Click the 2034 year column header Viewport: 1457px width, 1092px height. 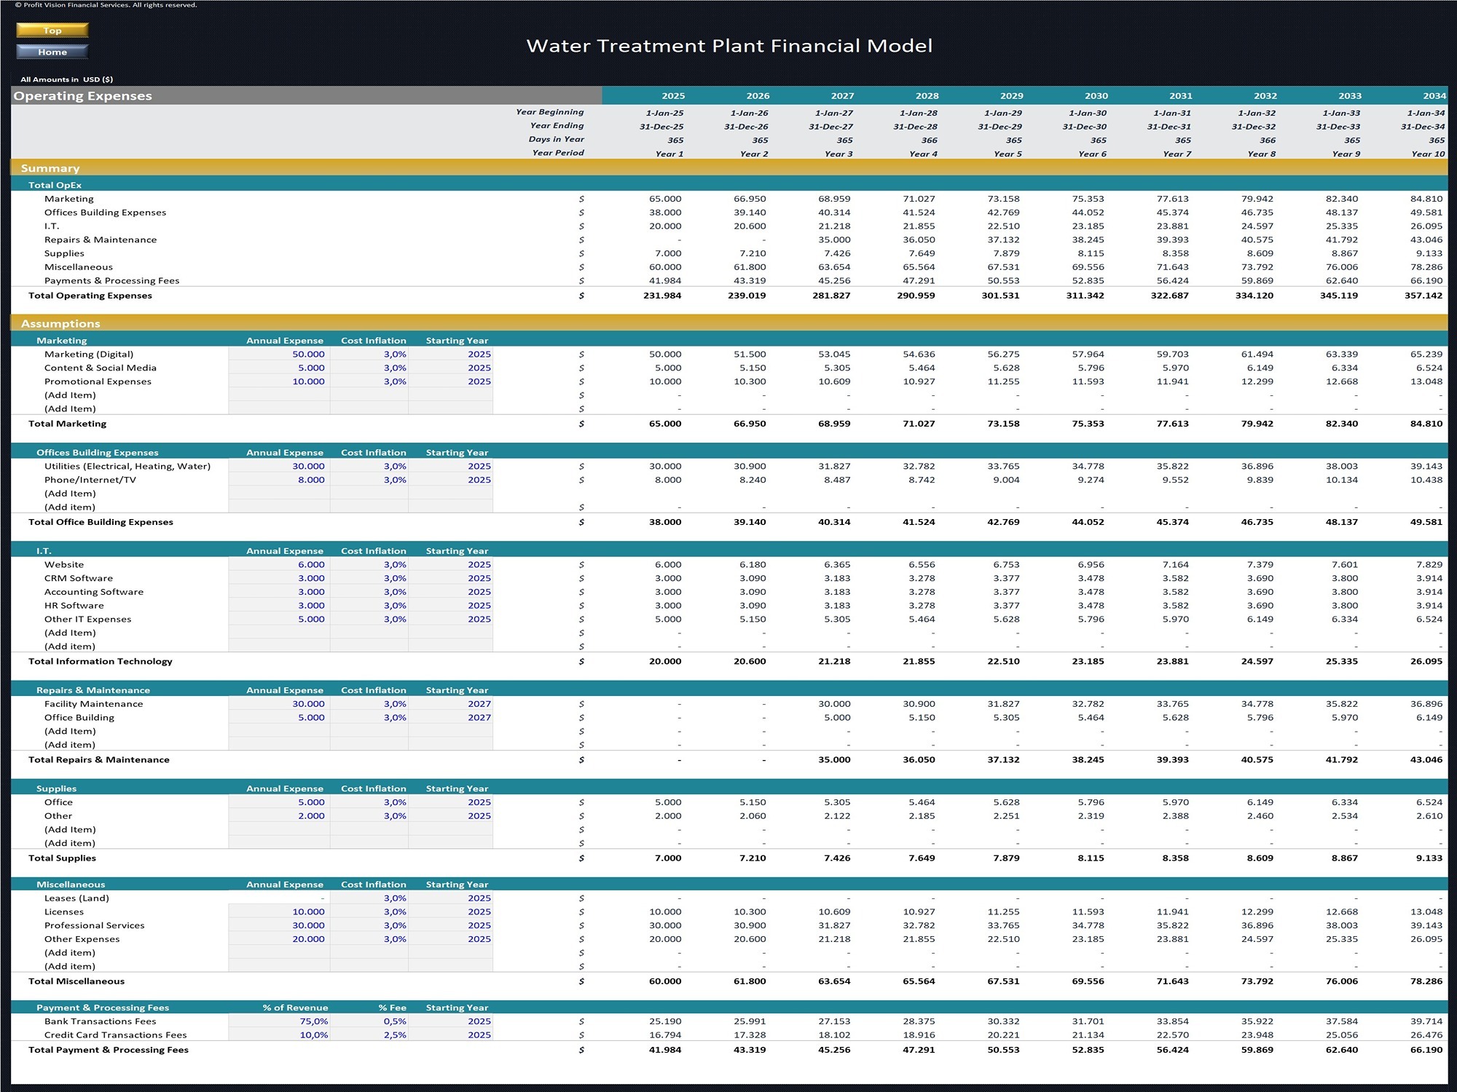coord(1434,96)
